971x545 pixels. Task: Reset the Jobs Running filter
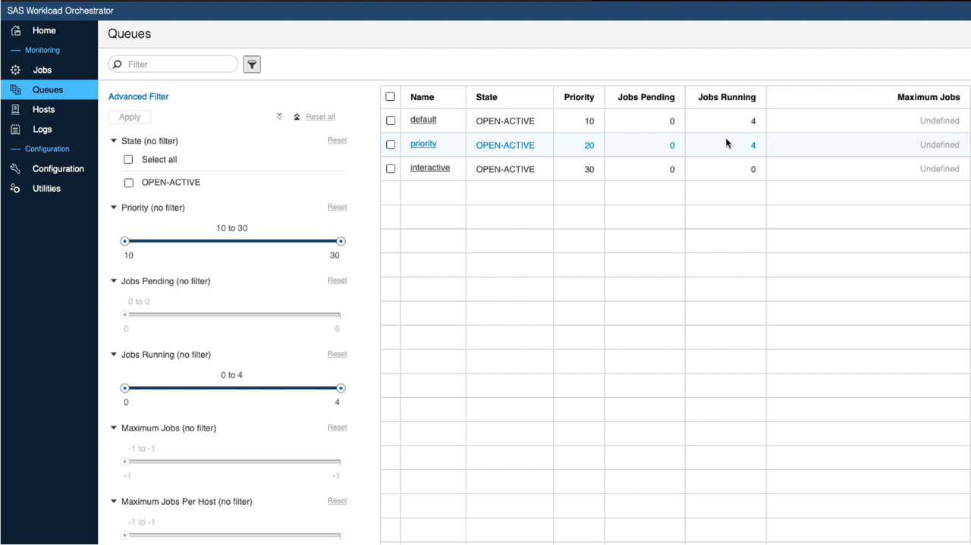pyautogui.click(x=337, y=354)
